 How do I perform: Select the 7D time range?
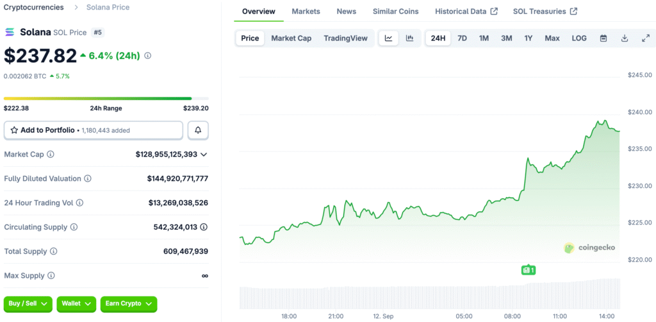463,38
